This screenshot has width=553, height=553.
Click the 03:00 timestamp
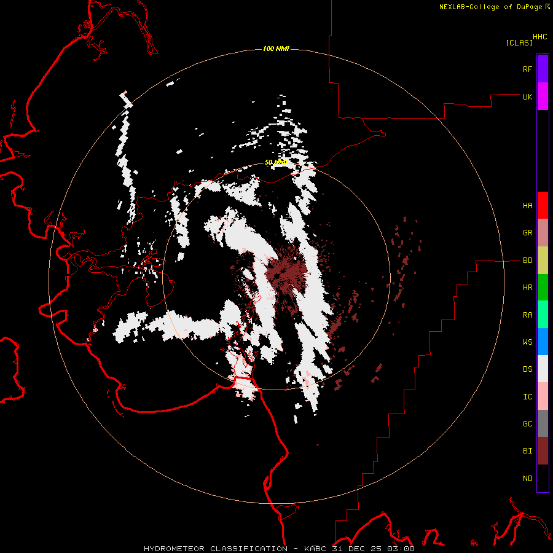coord(399,549)
